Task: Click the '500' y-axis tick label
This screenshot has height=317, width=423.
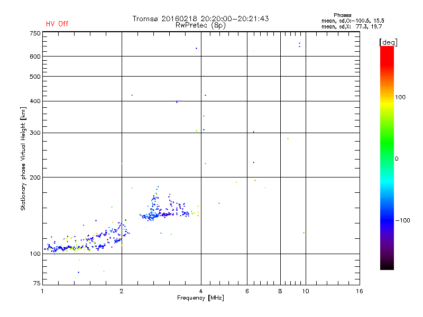Action: pyautogui.click(x=35, y=77)
